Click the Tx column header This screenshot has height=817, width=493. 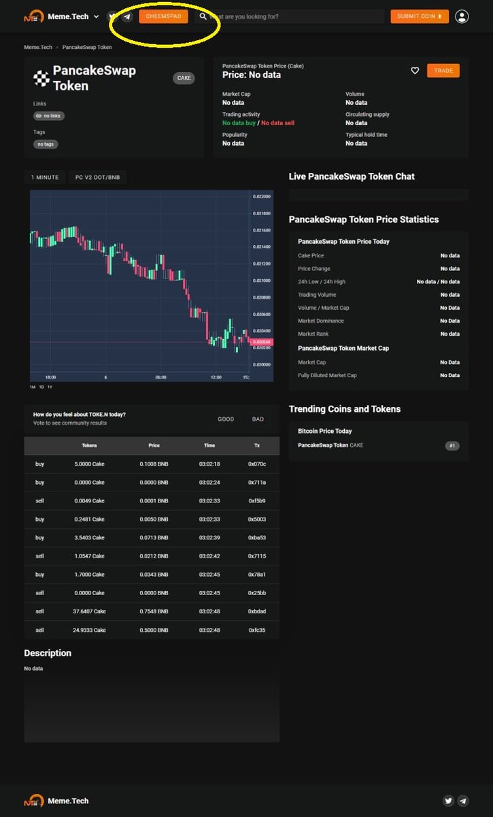(x=257, y=445)
